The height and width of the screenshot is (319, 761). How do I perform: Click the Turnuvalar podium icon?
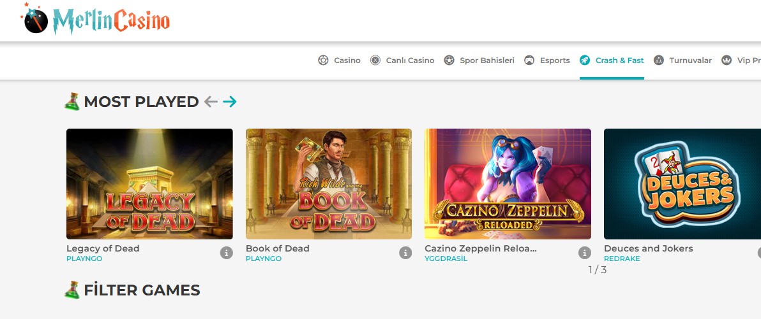pyautogui.click(x=659, y=60)
